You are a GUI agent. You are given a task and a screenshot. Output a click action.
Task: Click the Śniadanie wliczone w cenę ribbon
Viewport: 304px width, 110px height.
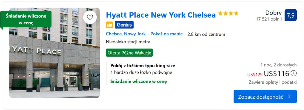(26, 19)
